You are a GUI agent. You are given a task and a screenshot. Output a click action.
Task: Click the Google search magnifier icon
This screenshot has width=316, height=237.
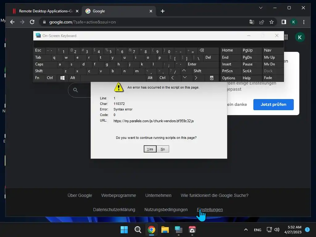coord(75,90)
